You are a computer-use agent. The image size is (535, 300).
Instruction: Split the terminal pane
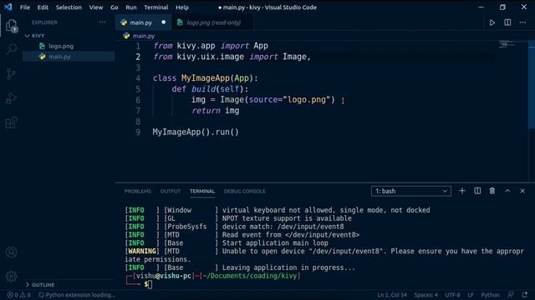coord(477,191)
